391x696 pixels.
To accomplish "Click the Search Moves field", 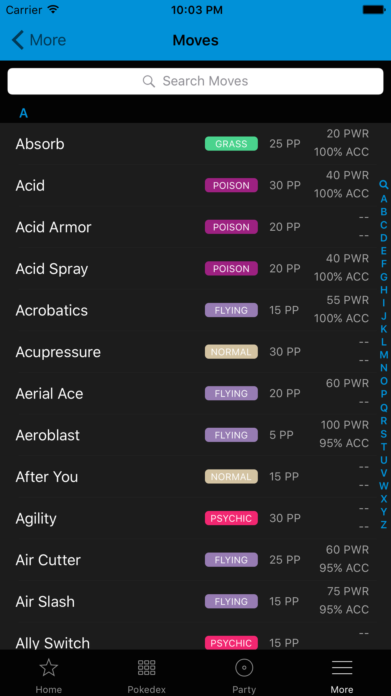I will [205, 81].
